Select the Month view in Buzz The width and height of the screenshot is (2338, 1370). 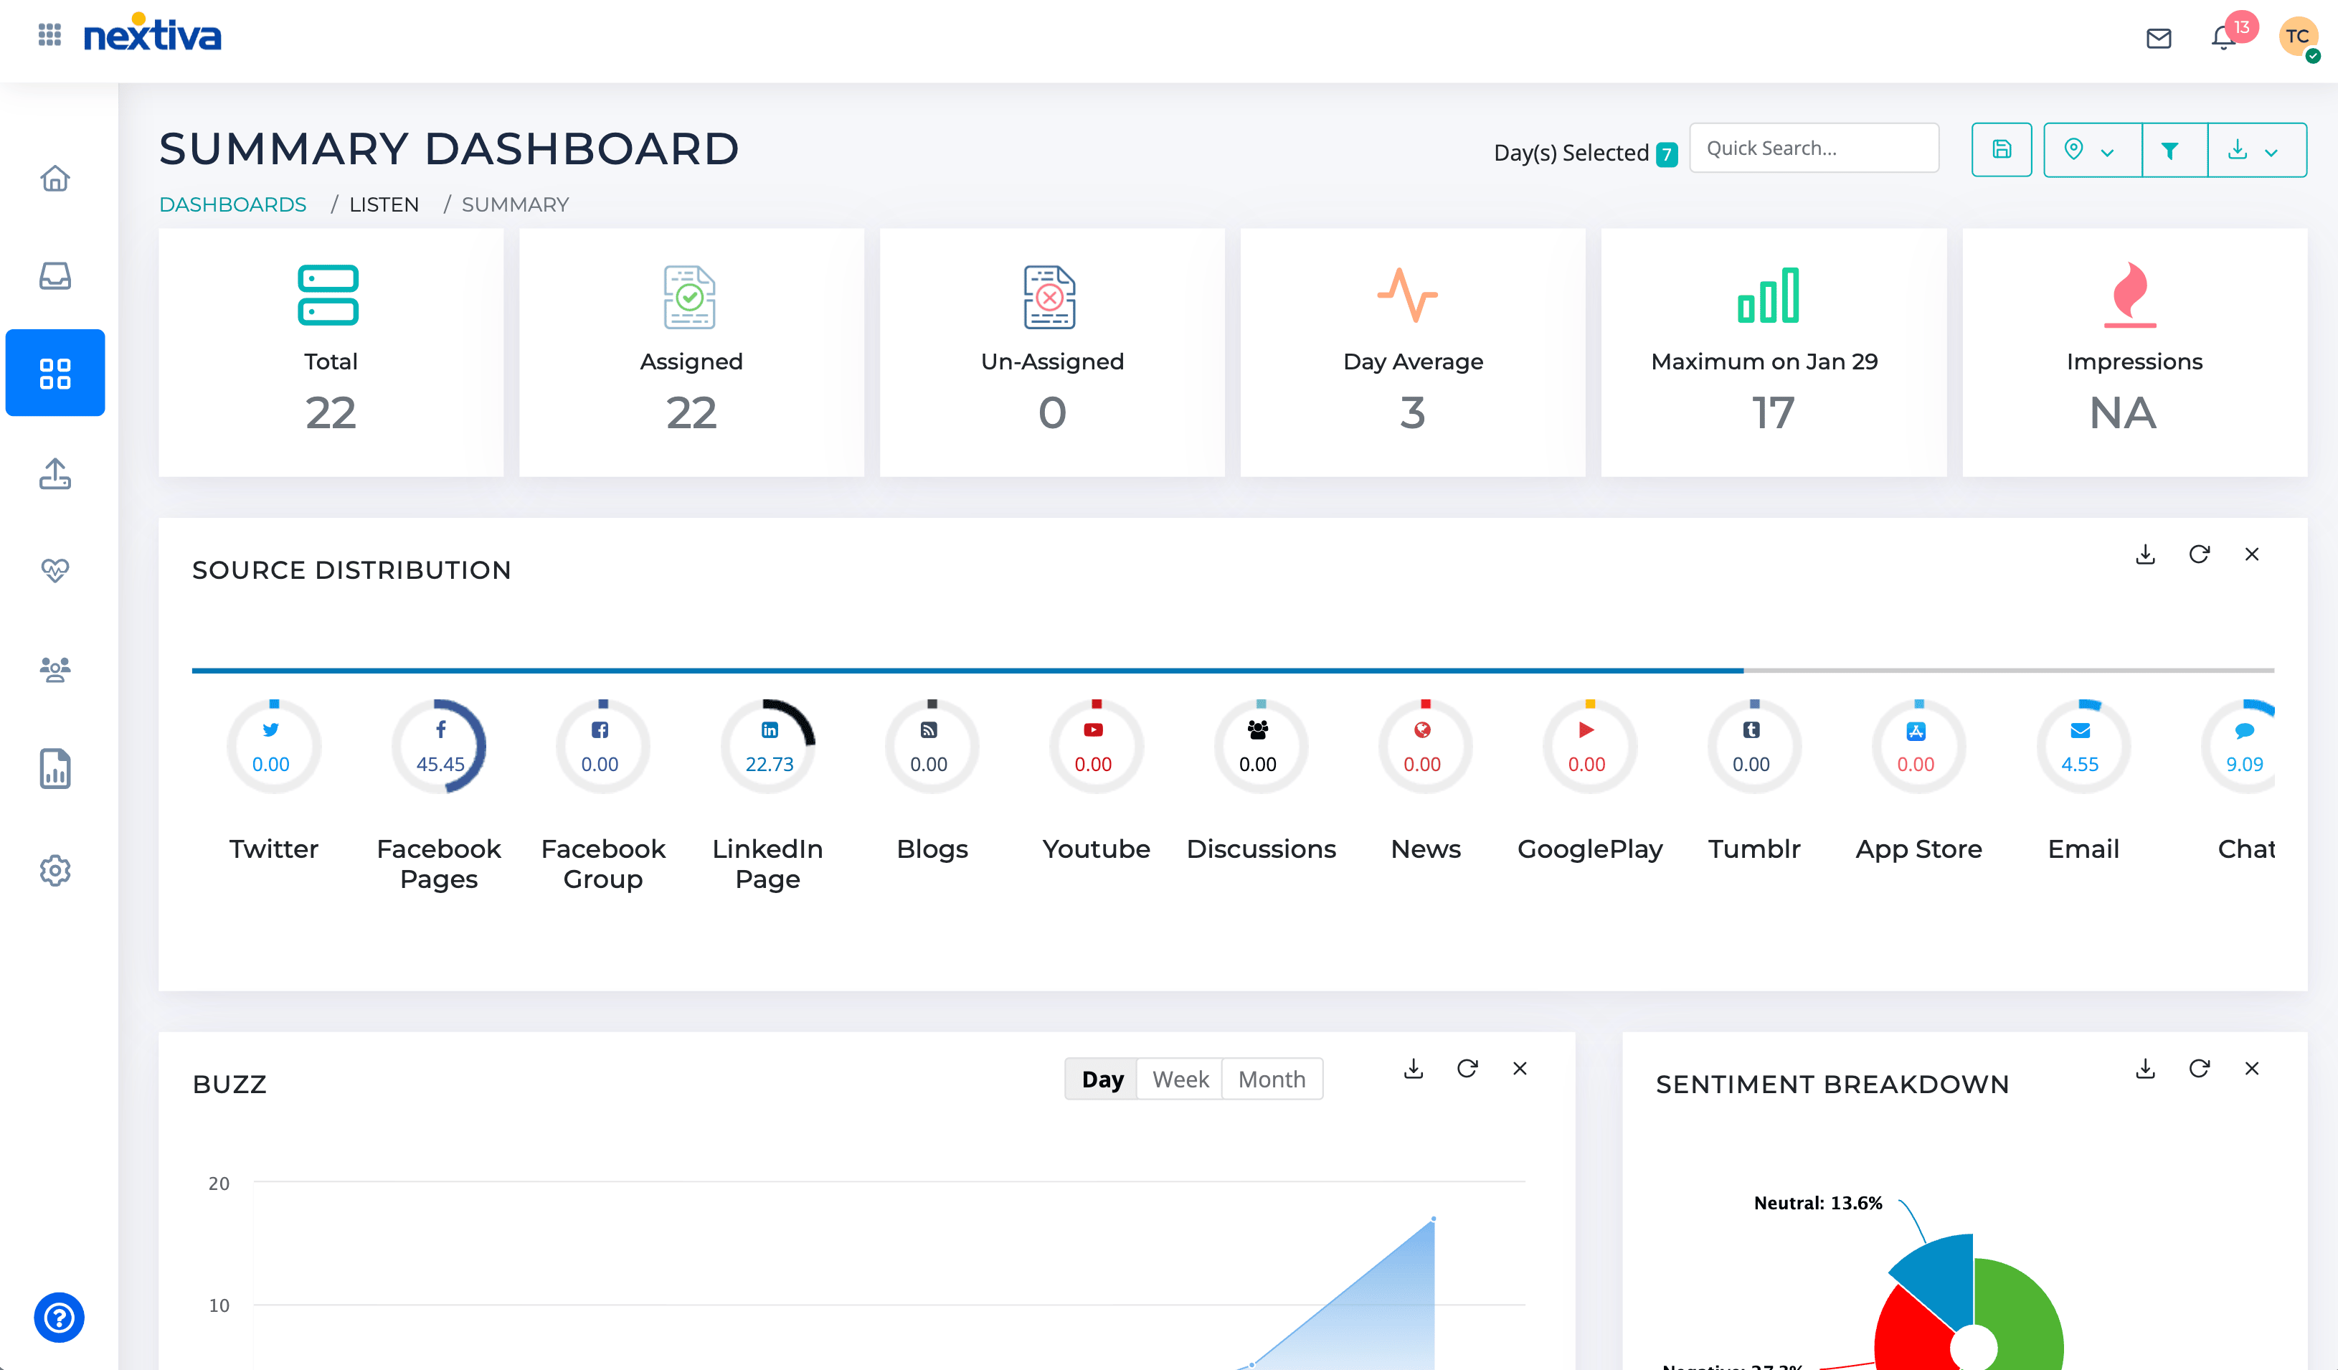[x=1271, y=1079]
